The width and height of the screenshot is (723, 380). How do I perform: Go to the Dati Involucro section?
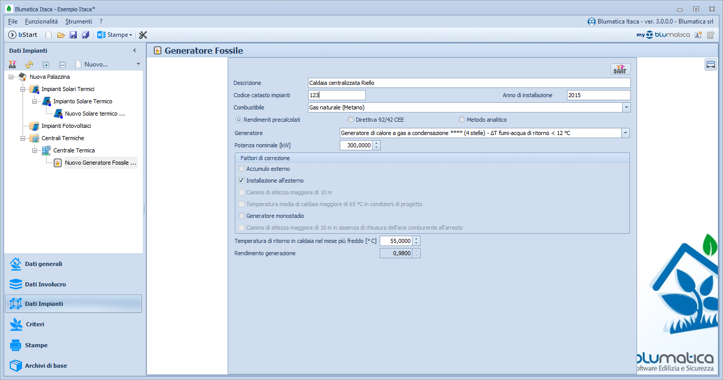(x=45, y=284)
